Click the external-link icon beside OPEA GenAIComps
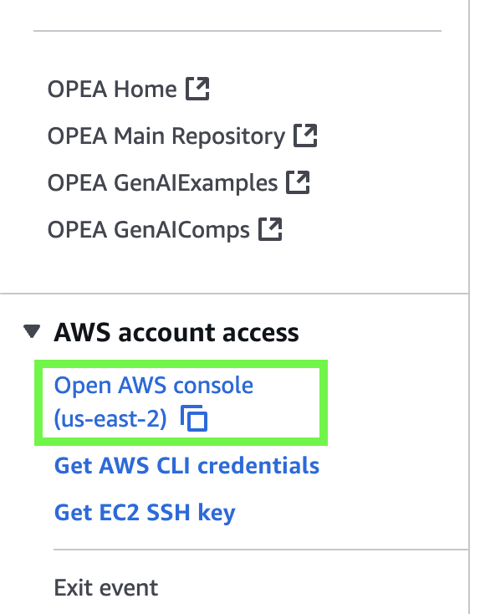This screenshot has height=614, width=480. 270,229
